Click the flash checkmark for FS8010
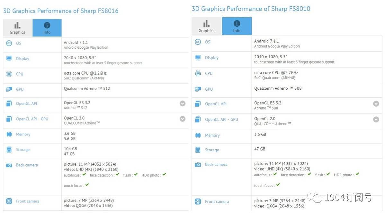This screenshot has height=214, width=385. tap(328, 174)
